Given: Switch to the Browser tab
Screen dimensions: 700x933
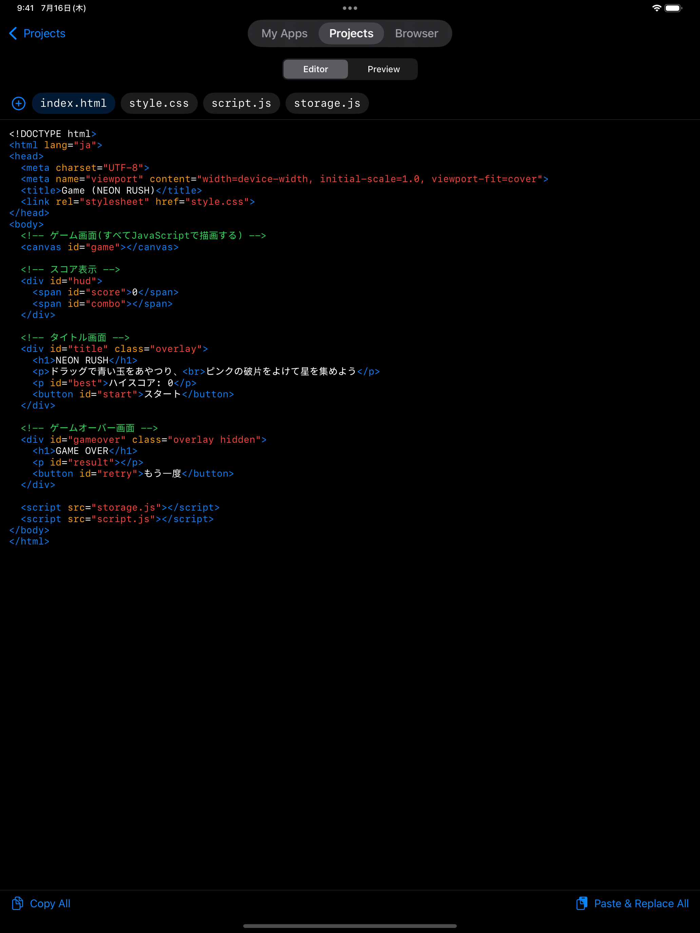Looking at the screenshot, I should [416, 33].
